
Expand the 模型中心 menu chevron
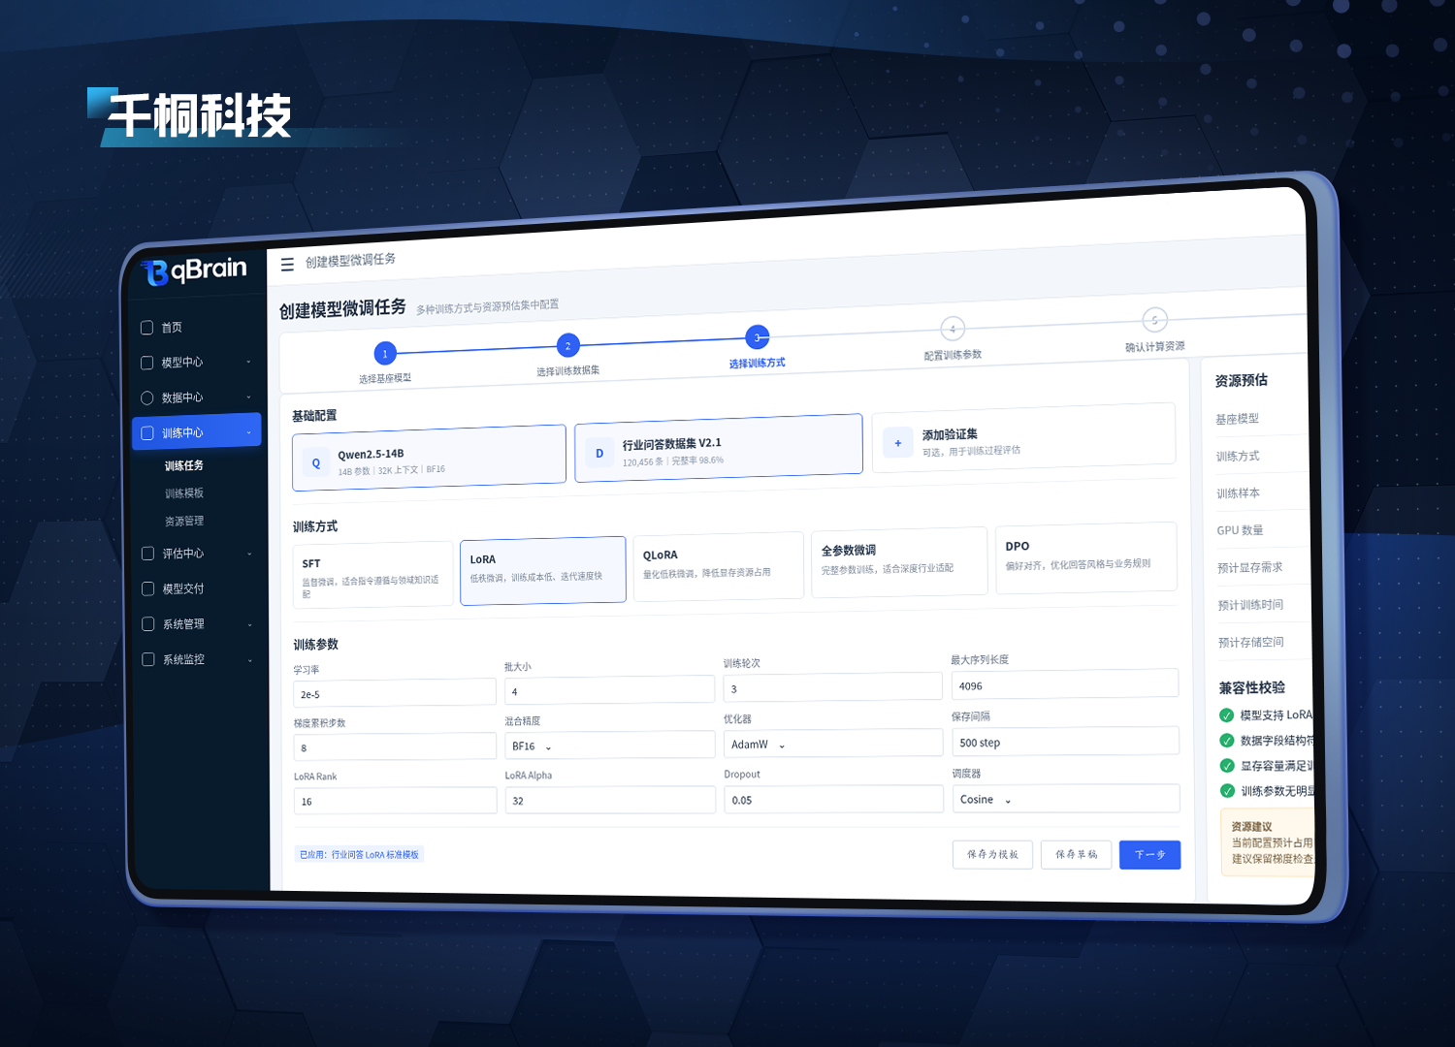[248, 363]
